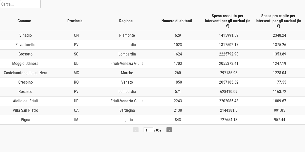Screen dimensions: 305x152
Task: Sort by Regione column header
Action: (x=126, y=21)
